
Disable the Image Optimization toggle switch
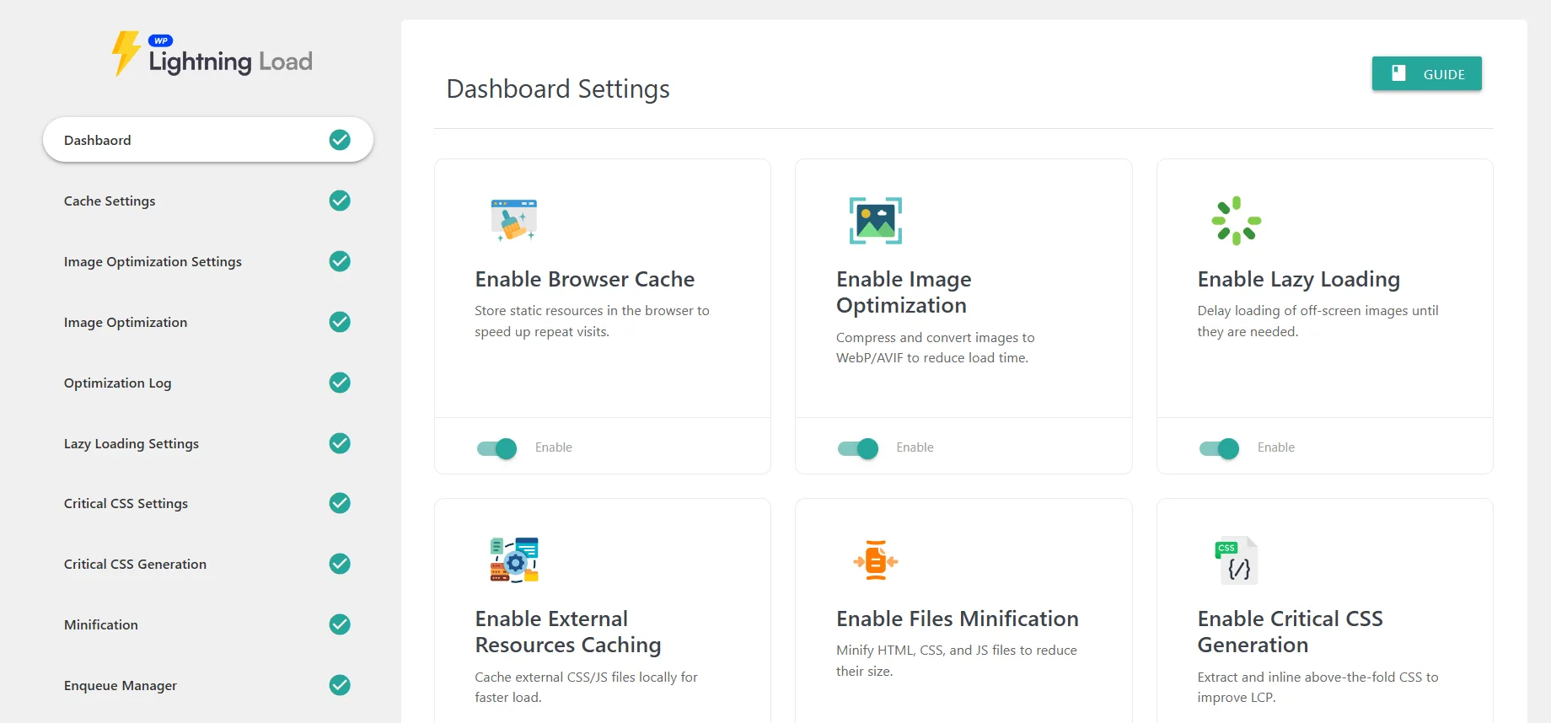[858, 448]
